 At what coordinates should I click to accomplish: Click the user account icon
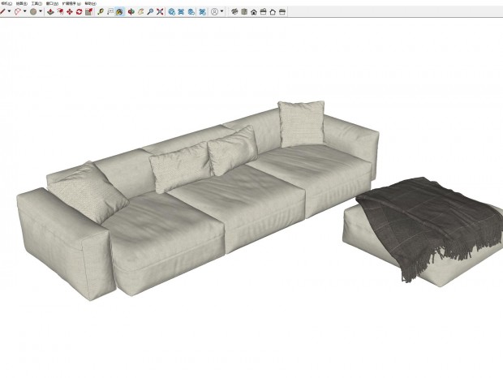214,12
